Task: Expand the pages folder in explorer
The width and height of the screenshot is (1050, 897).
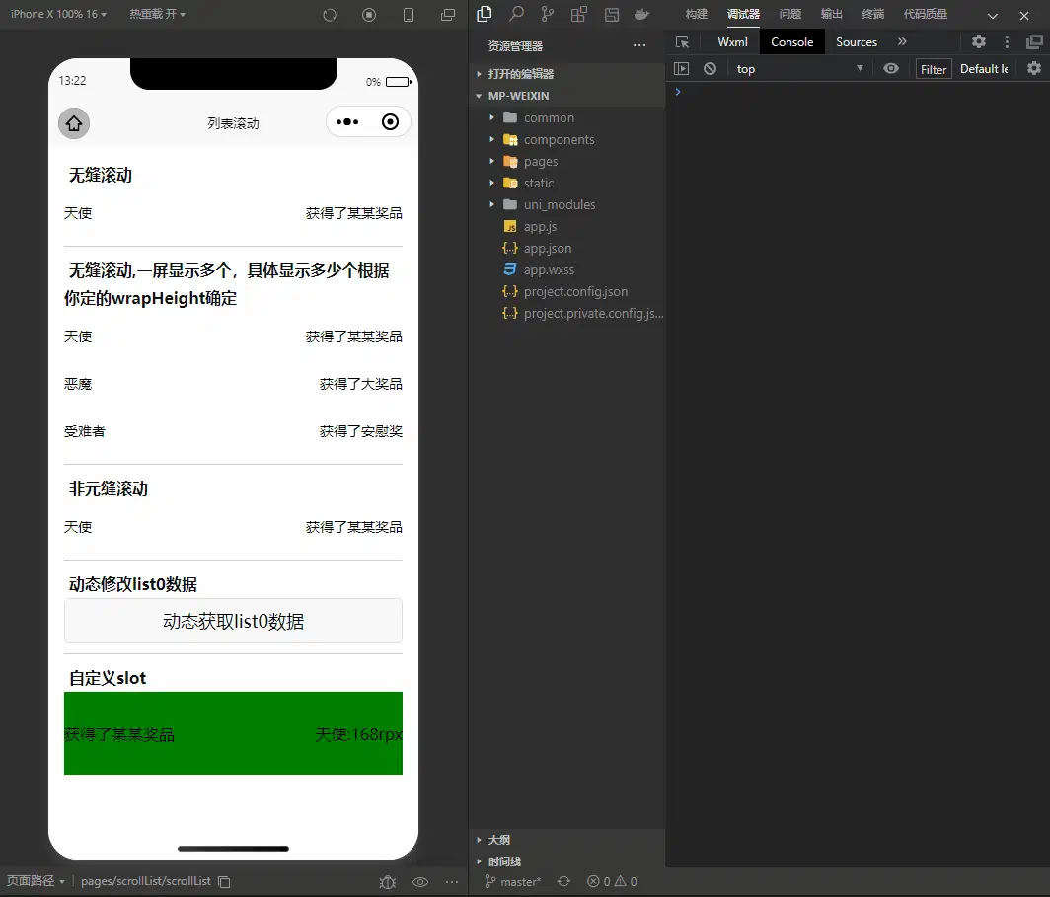Action: 540,161
